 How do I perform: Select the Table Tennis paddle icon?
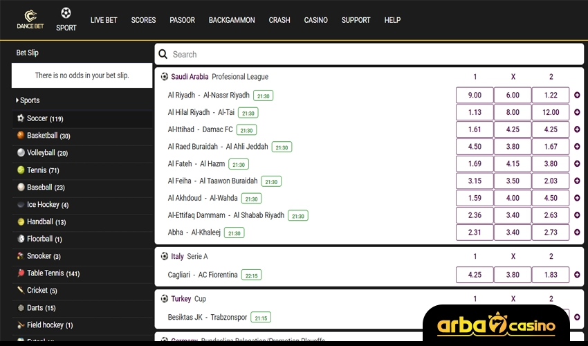click(x=21, y=273)
